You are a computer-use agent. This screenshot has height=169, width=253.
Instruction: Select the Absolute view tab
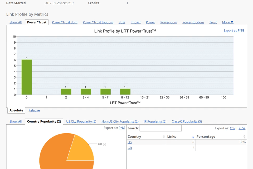(16, 110)
